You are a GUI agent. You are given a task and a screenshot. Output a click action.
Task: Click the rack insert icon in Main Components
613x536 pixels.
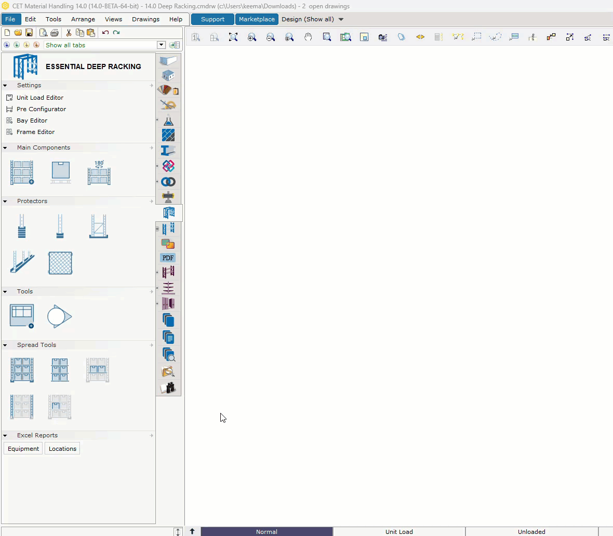[22, 172]
